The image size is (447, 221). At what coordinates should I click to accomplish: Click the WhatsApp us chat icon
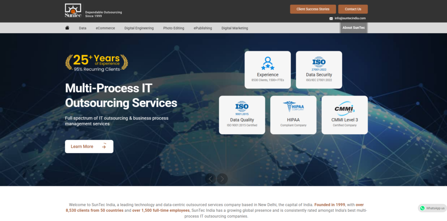tap(422, 208)
